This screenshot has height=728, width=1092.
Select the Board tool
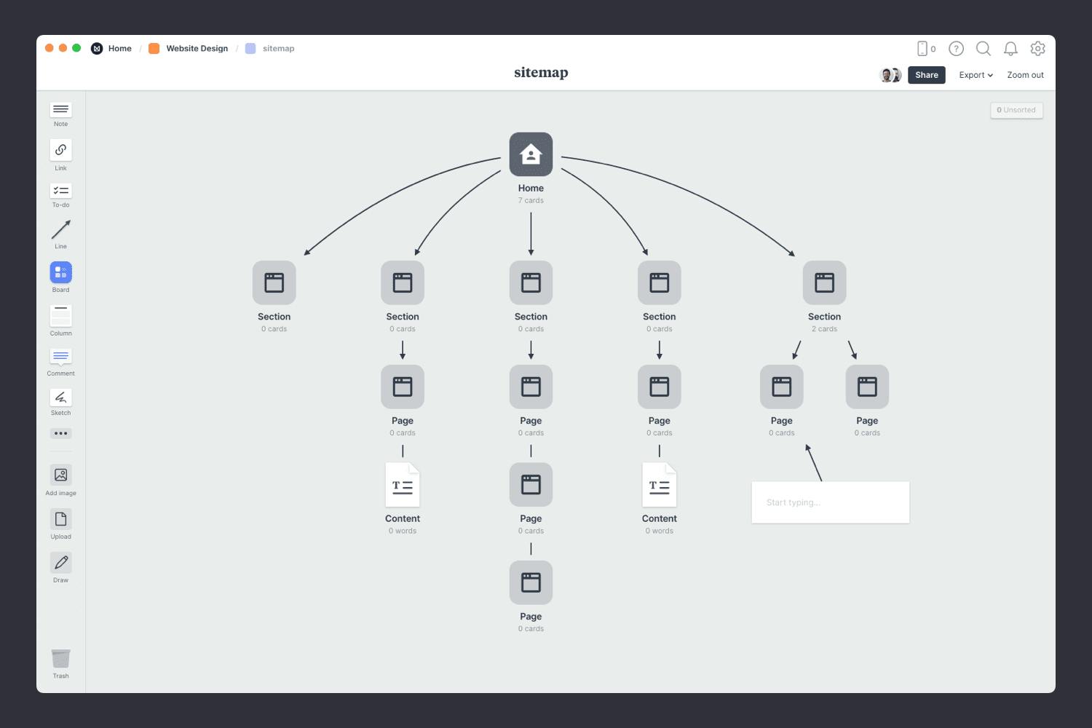click(x=60, y=273)
